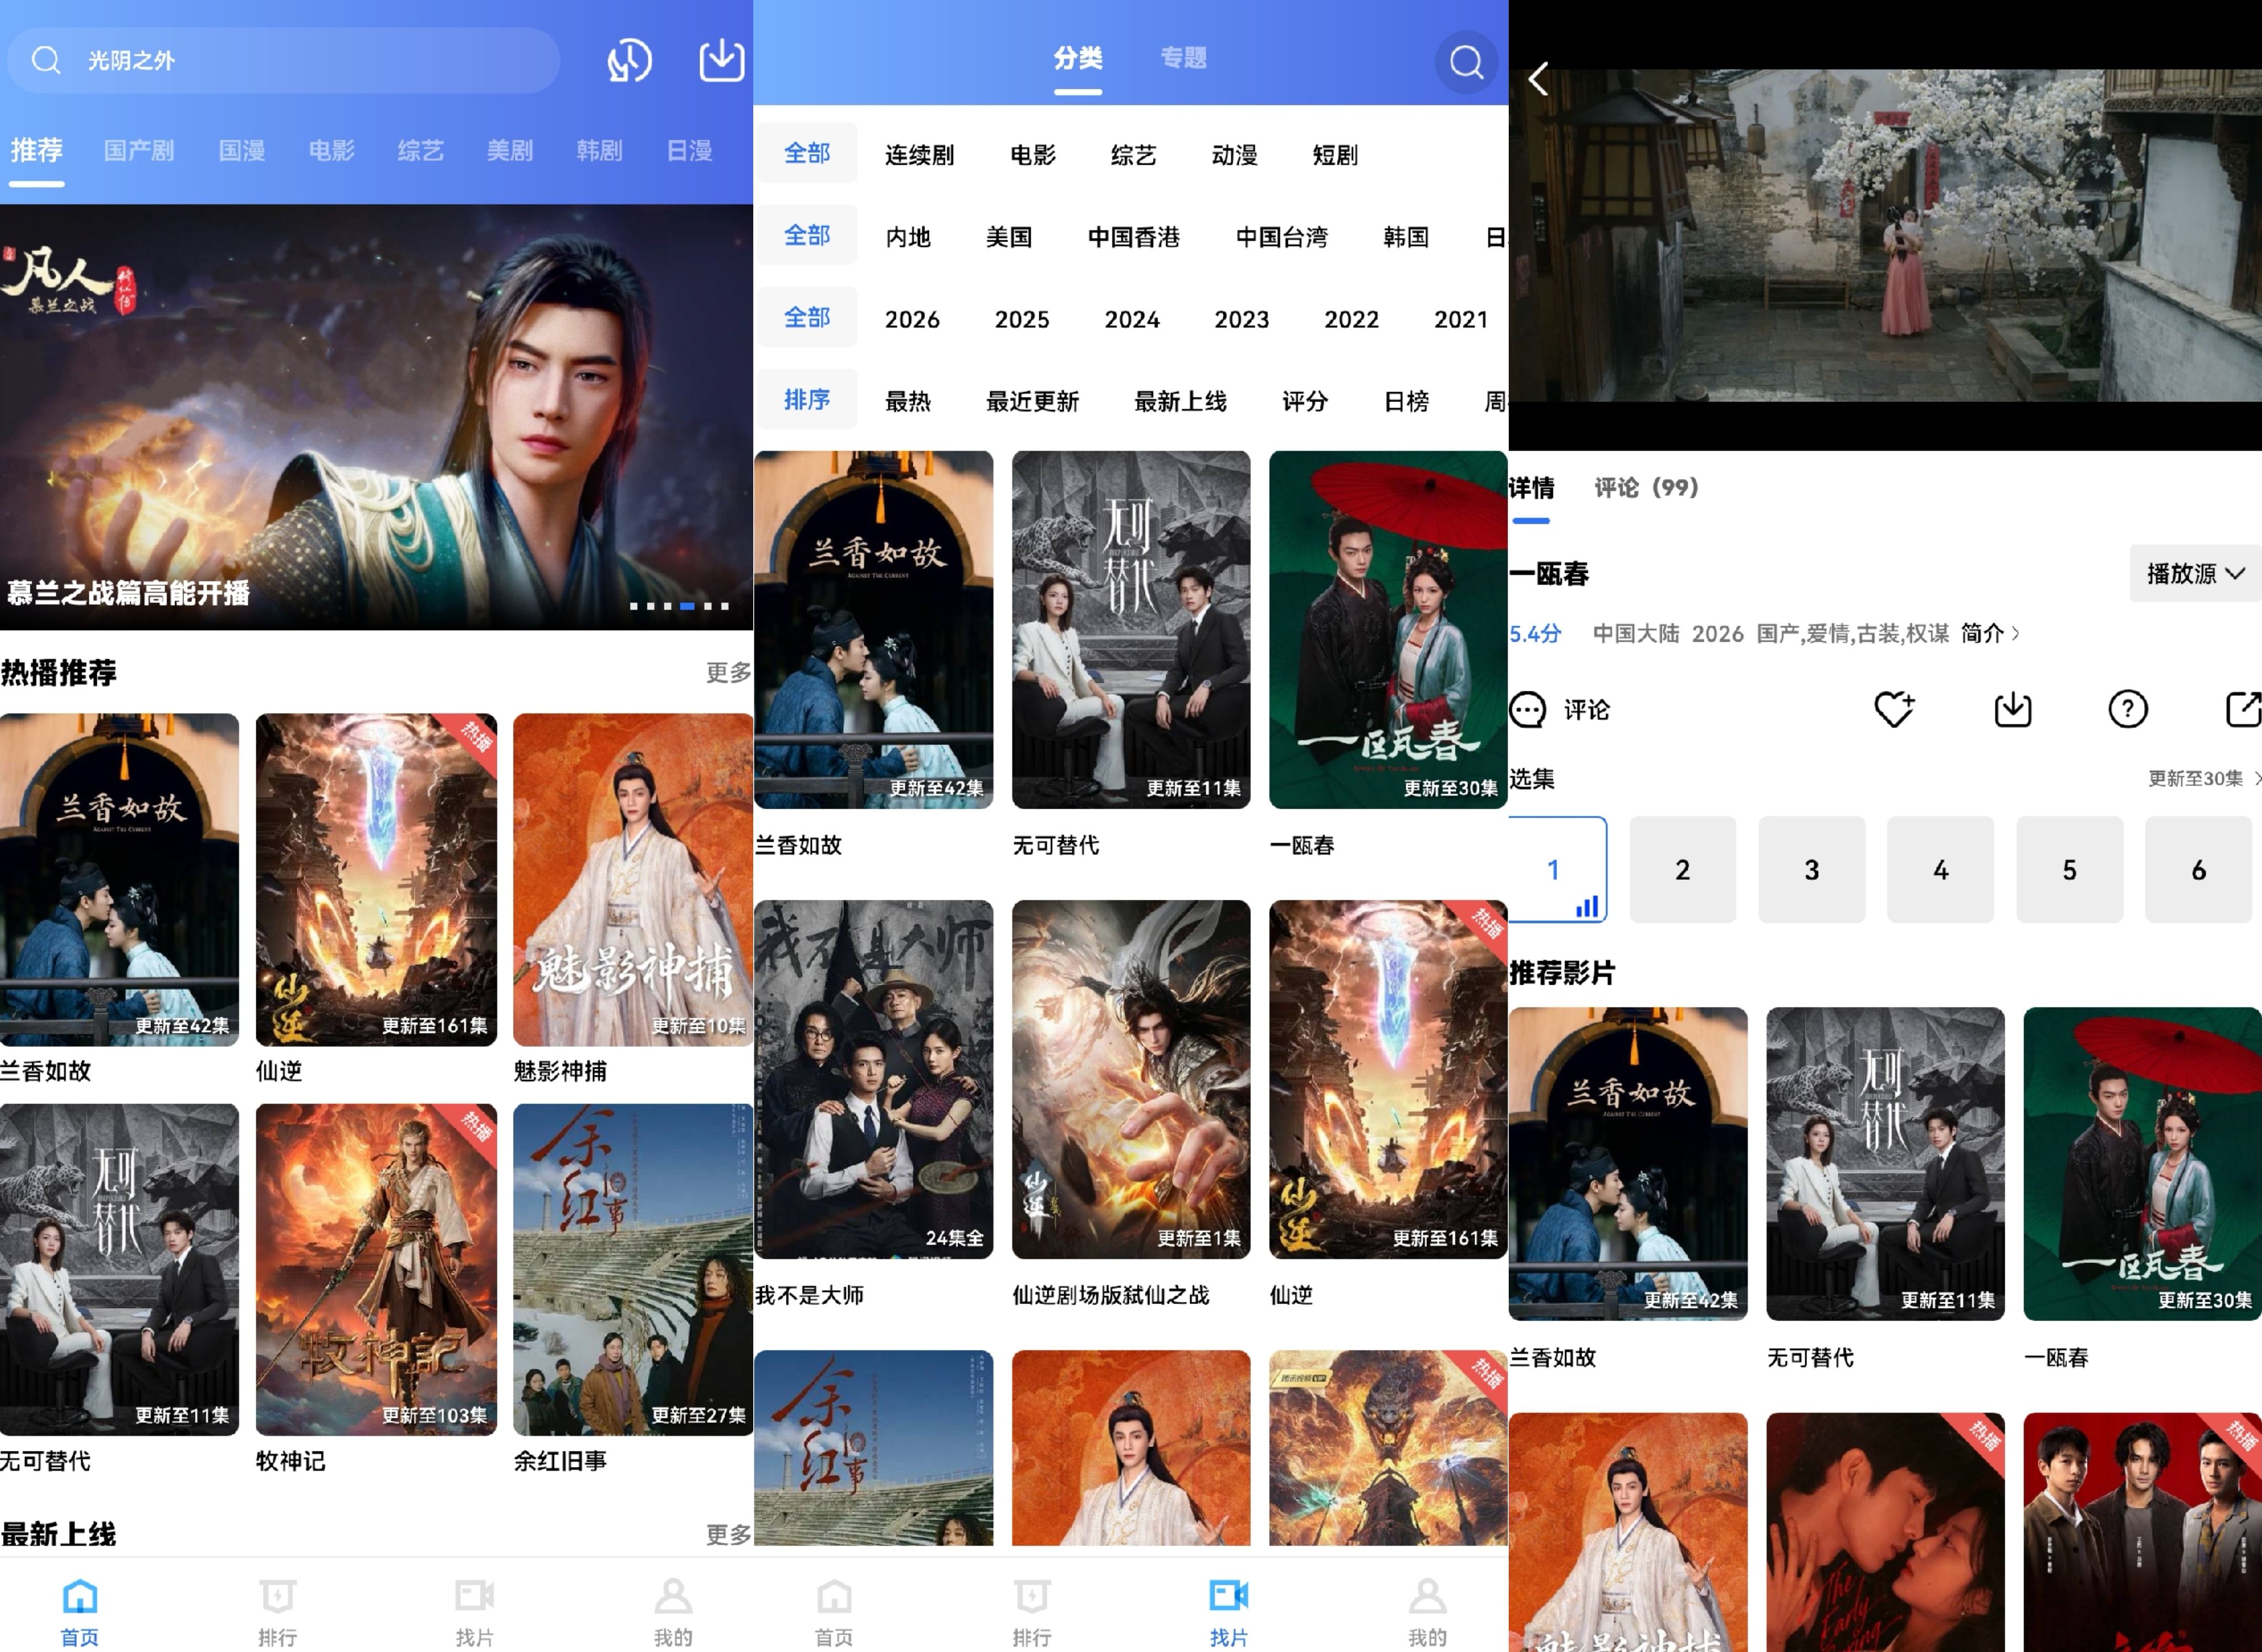The height and width of the screenshot is (1652, 2262).
Task: Select episode 6 button
Action: click(x=2198, y=869)
